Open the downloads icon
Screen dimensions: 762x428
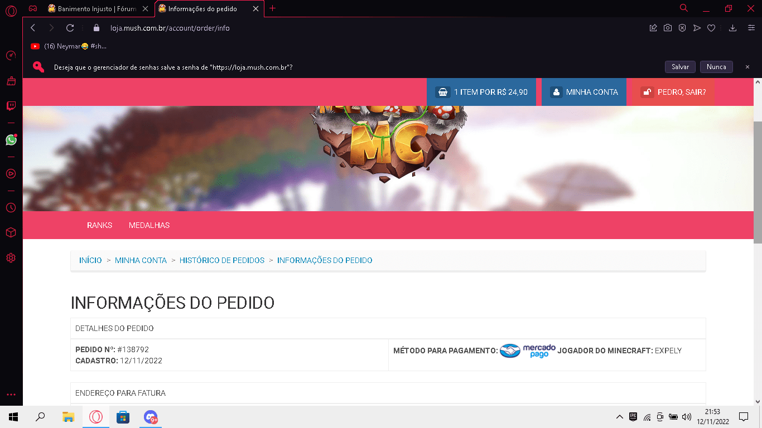pos(733,28)
